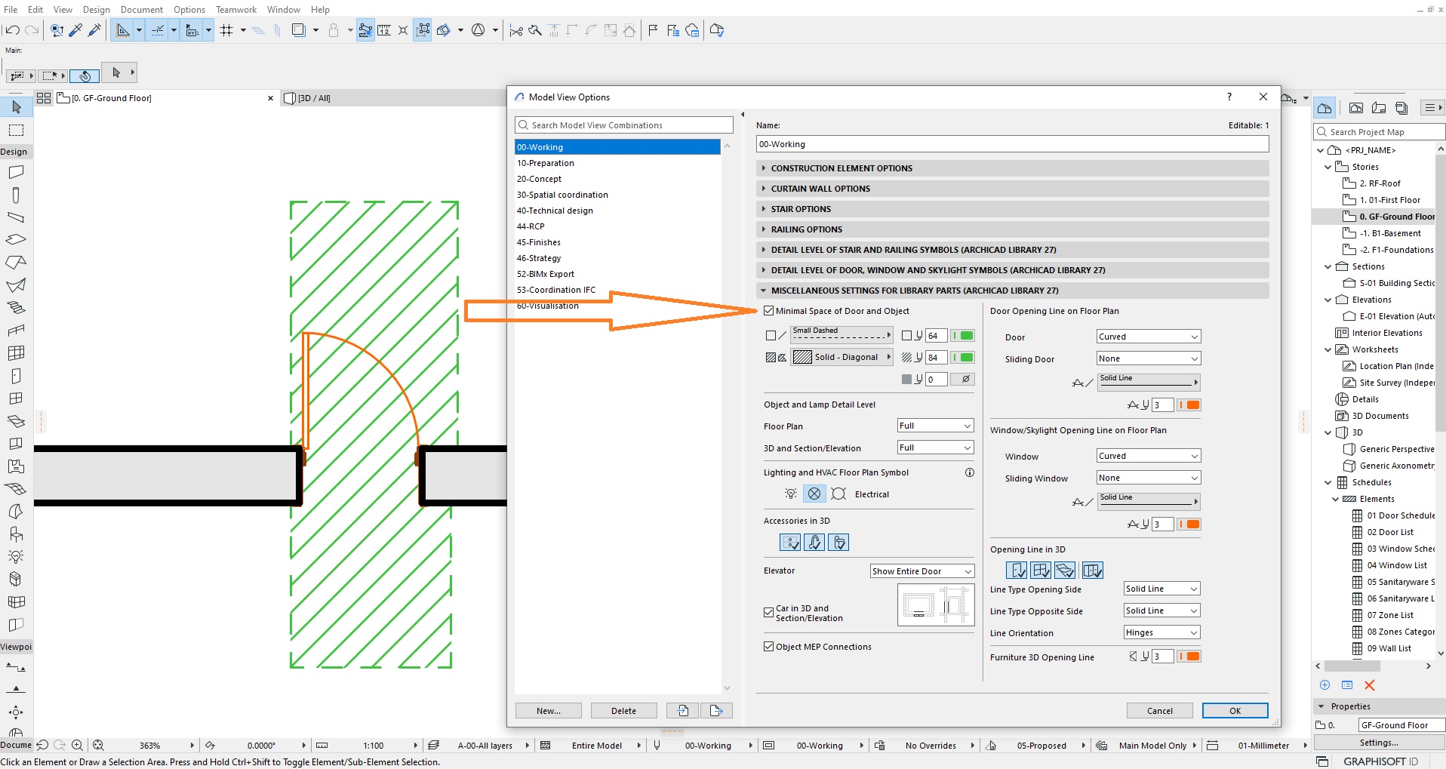Click the Import combinations icon button
The height and width of the screenshot is (769, 1446).
[683, 710]
